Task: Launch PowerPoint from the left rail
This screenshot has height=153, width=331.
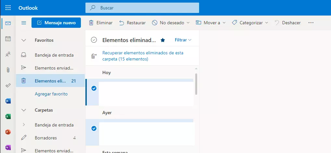Action: 8,132
